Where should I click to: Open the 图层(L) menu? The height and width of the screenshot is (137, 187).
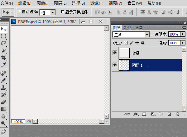(60, 3)
